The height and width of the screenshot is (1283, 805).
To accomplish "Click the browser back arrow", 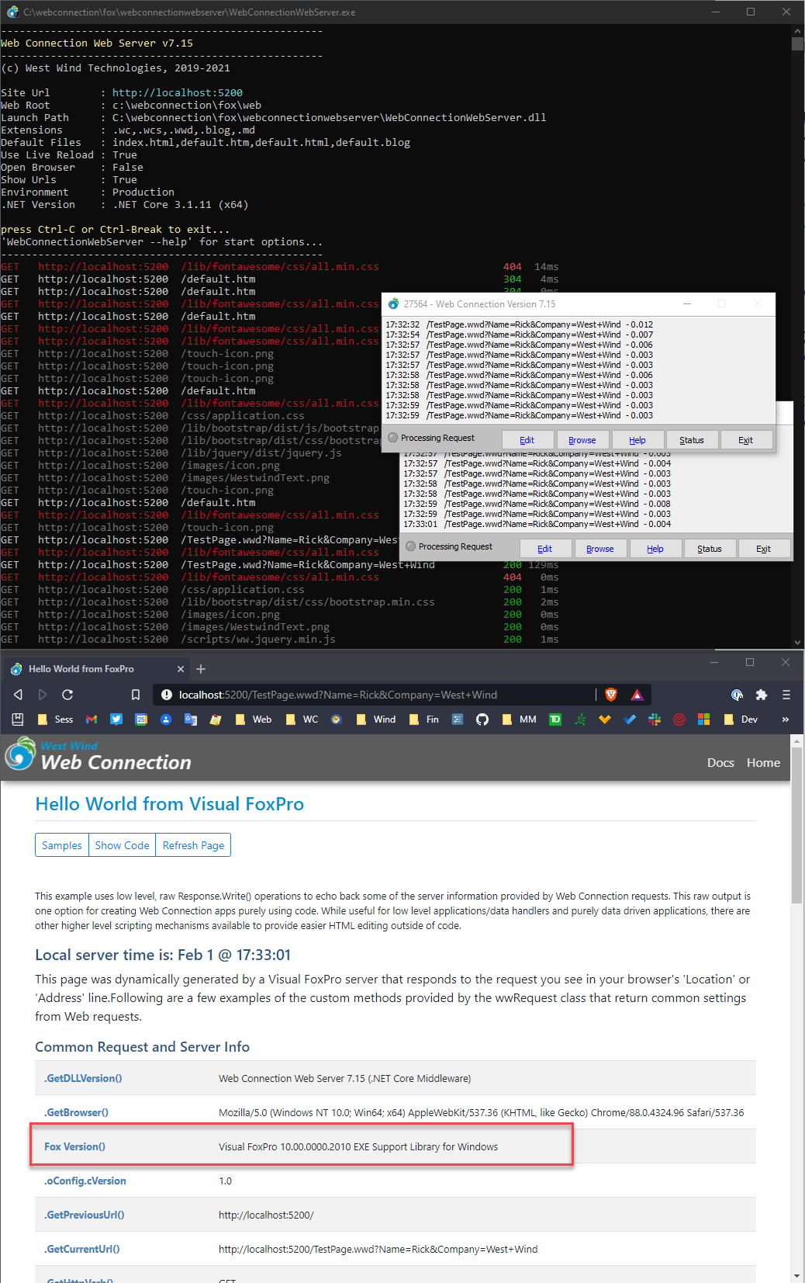I will [19, 695].
